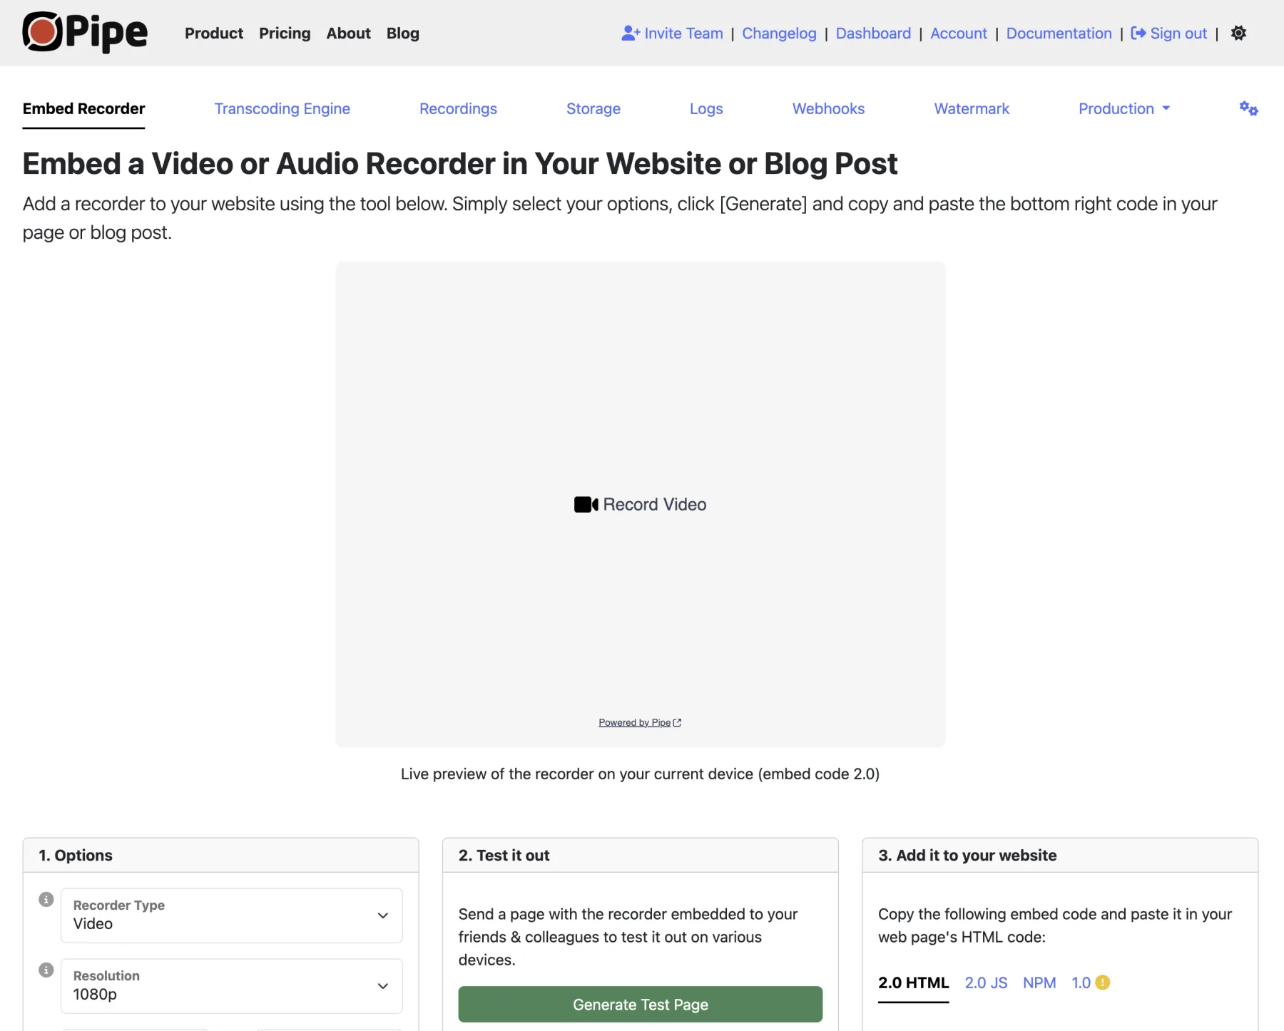This screenshot has height=1031, width=1284.
Task: Select the Embed Recorder tab
Action: [83, 108]
